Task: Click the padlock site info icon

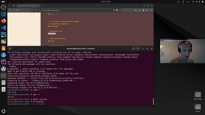Action: click(x=36, y=10)
